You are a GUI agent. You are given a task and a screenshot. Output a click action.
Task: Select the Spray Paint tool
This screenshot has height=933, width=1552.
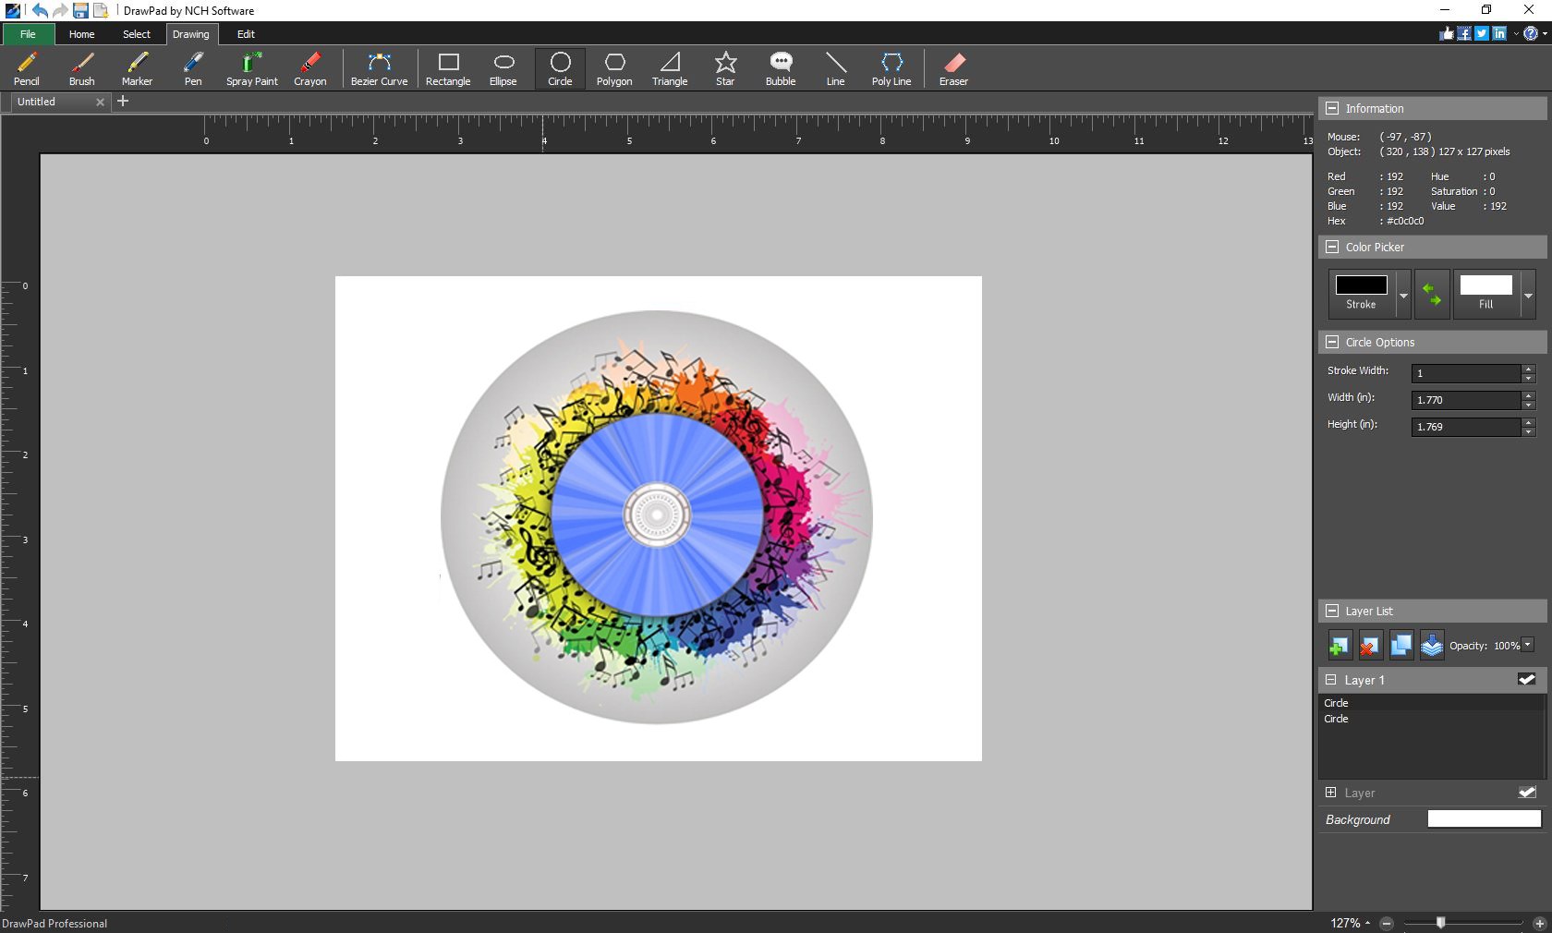(250, 69)
